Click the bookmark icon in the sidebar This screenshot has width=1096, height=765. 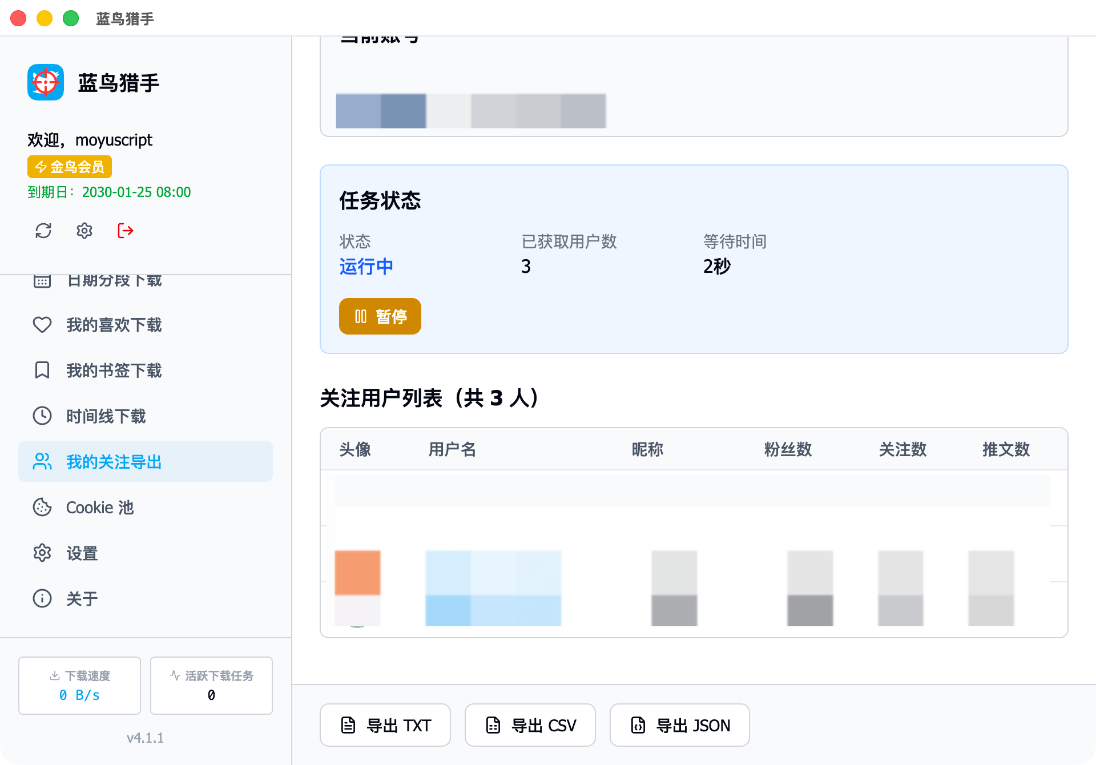pos(42,371)
